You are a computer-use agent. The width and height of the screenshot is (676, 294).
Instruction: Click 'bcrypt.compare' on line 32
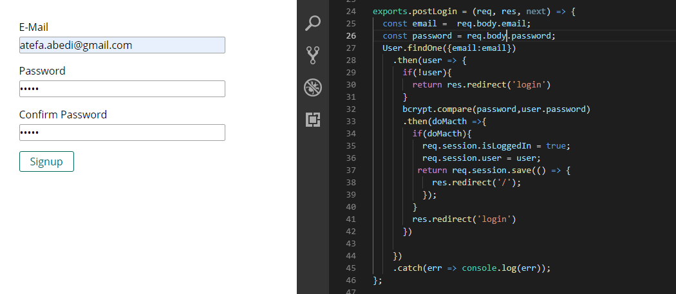437,109
